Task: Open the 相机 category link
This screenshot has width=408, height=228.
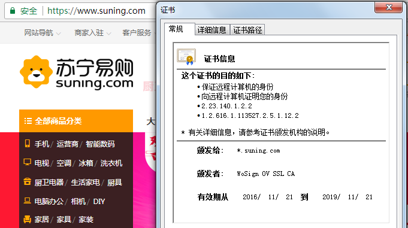Action: 78,202
